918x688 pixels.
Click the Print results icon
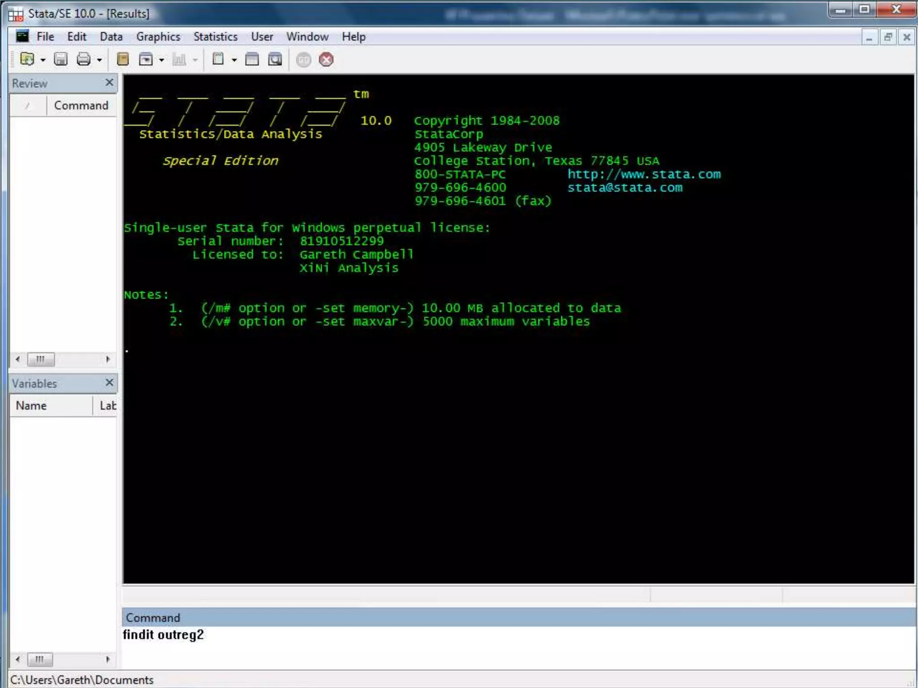coord(83,59)
